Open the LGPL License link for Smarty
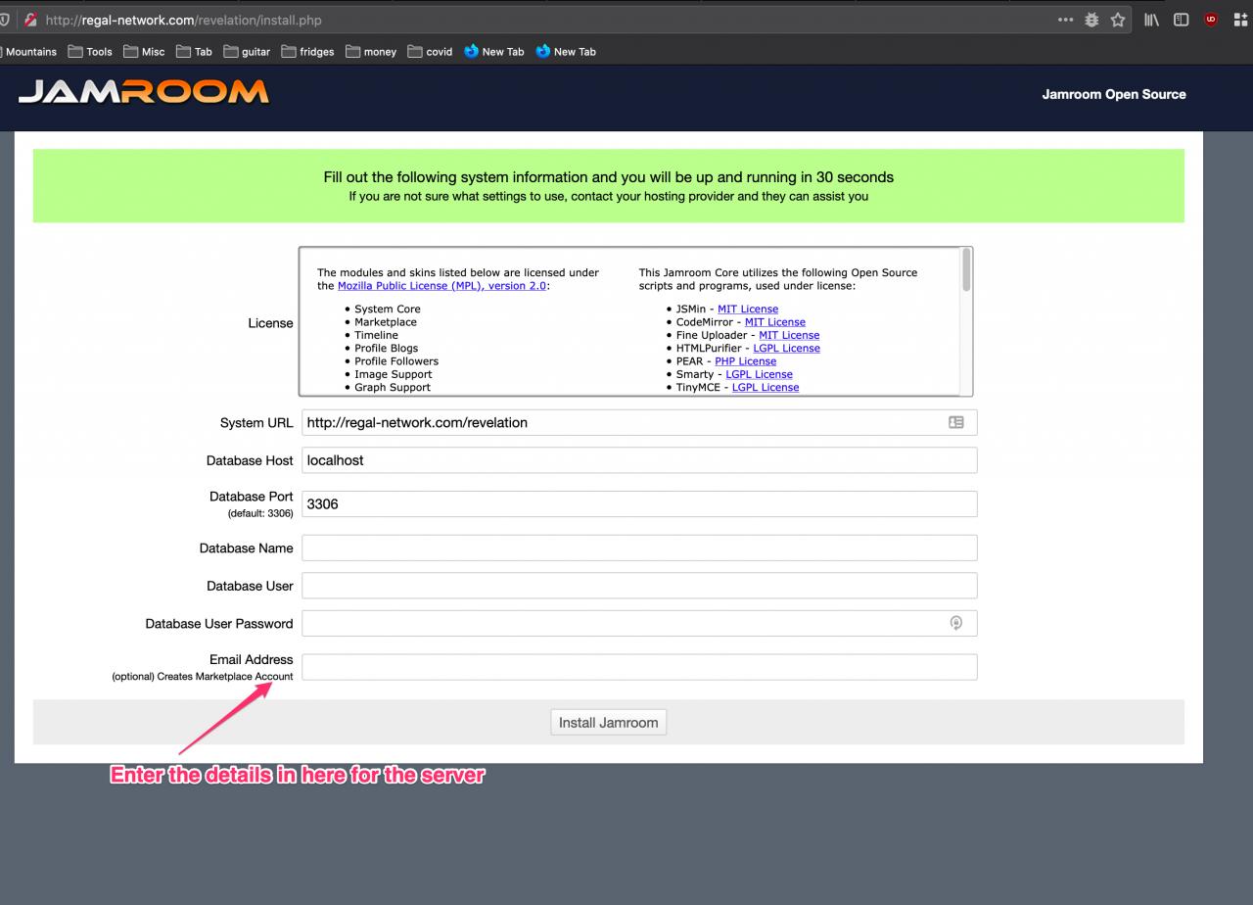 [759, 374]
